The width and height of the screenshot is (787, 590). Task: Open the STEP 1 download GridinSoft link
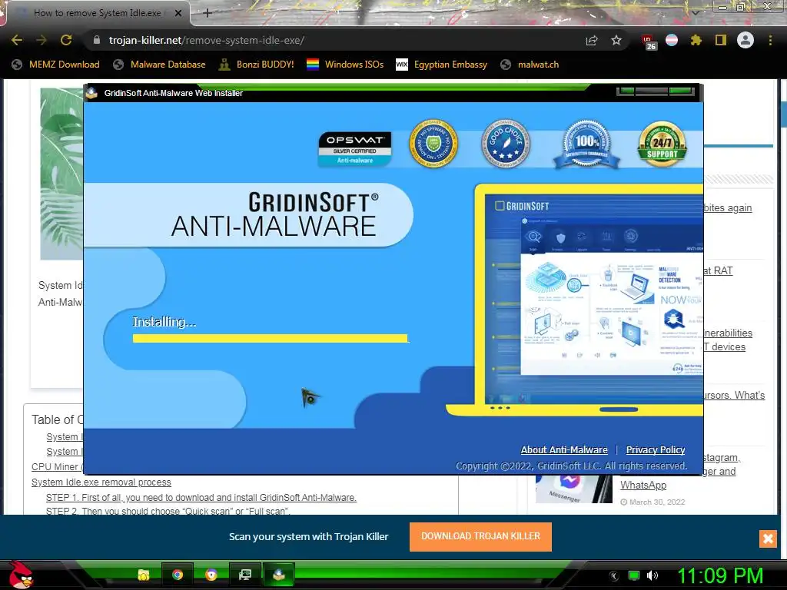(201, 498)
